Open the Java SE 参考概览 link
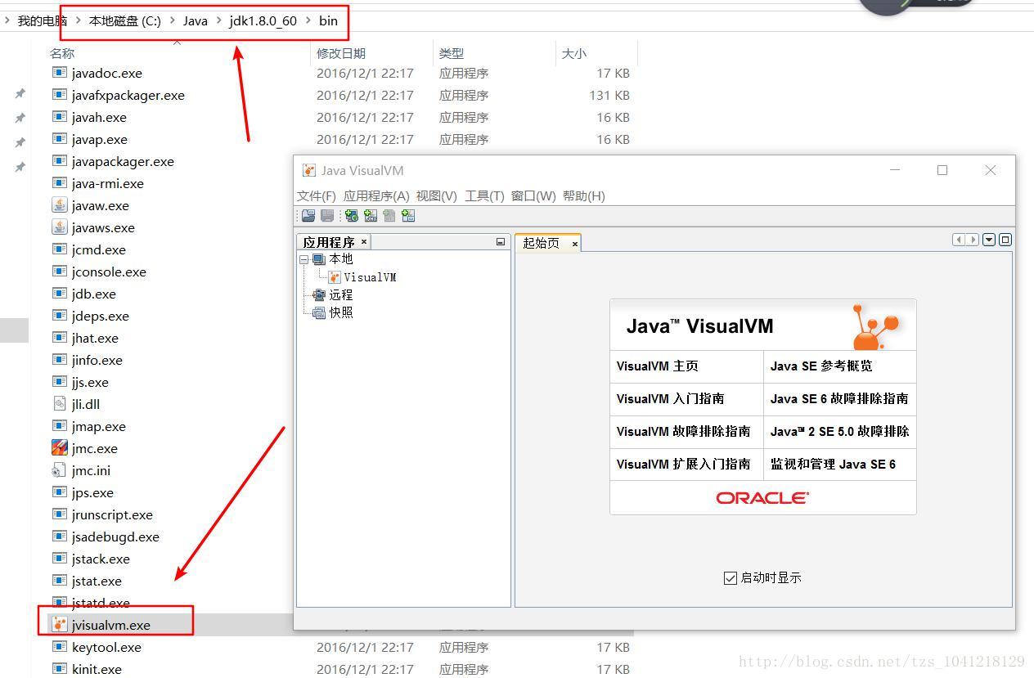This screenshot has width=1034, height=678. (x=821, y=366)
